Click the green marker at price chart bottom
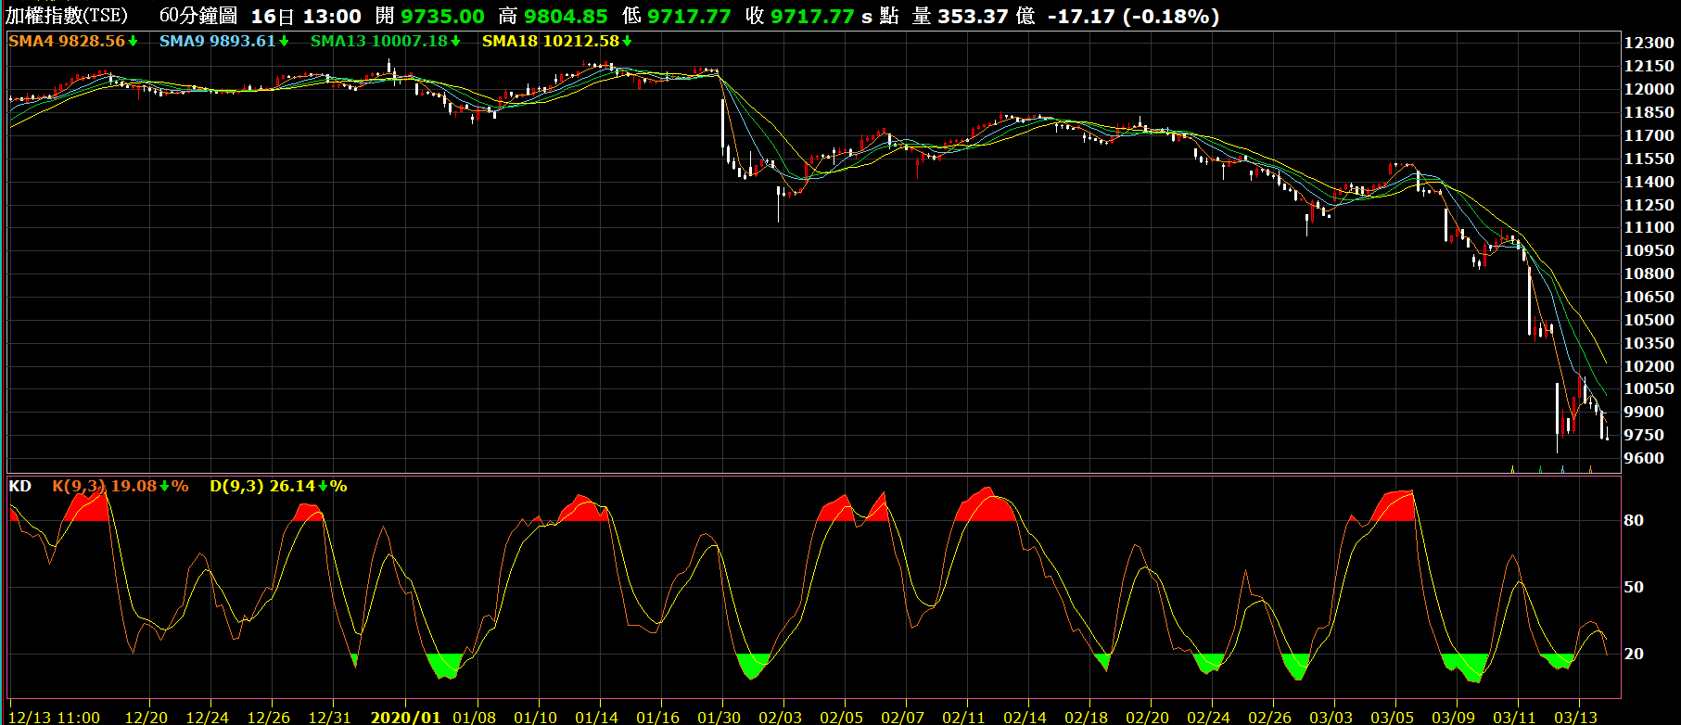The height and width of the screenshot is (725, 1681). coord(1540,469)
